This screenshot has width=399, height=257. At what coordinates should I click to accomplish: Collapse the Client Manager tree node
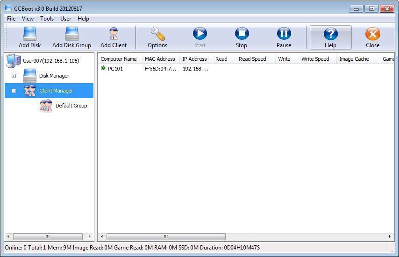[x=14, y=91]
